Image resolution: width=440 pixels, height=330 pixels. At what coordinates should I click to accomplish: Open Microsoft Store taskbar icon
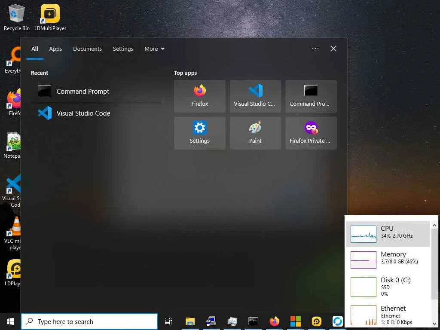coord(296,321)
